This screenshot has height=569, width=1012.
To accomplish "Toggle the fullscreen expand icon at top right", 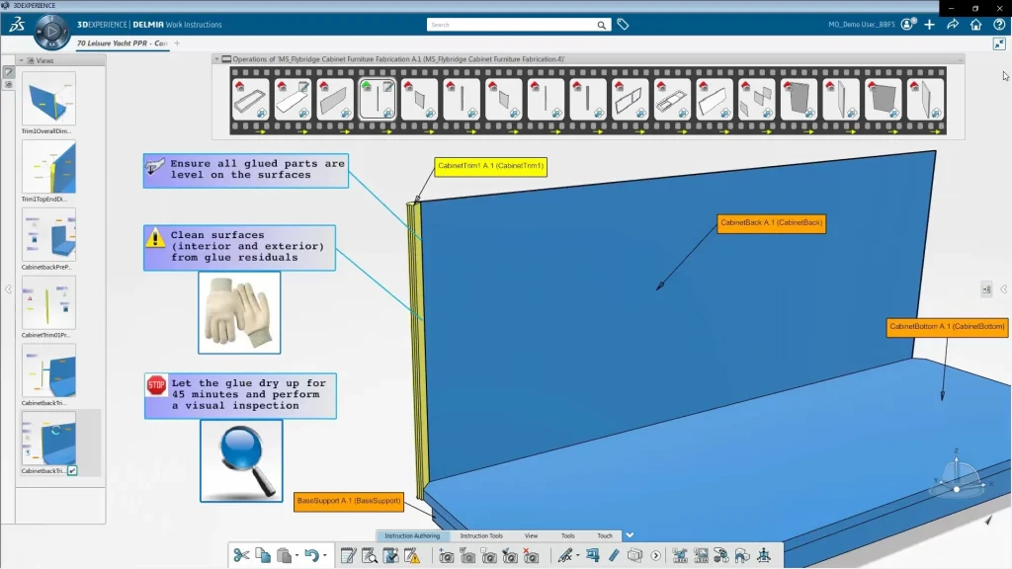I will (999, 43).
